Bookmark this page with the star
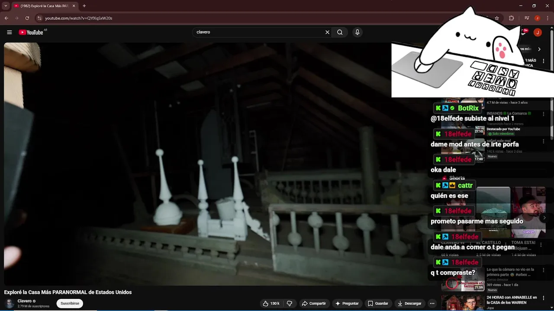Viewport: 554px width, 311px height. (x=497, y=18)
